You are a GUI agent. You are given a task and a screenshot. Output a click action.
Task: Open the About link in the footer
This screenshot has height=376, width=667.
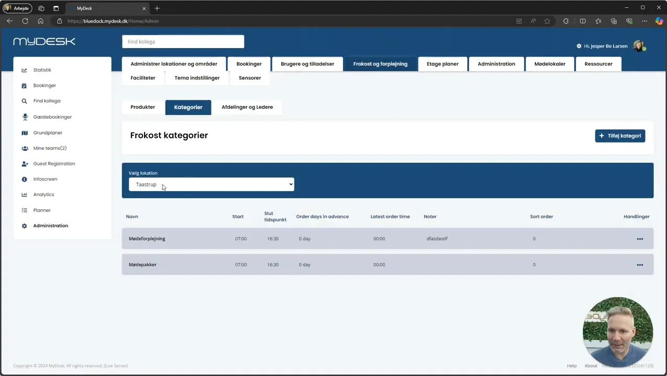pos(591,366)
